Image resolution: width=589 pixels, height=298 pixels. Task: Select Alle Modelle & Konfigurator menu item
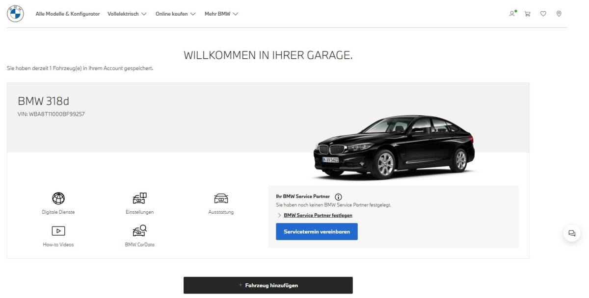coord(67,14)
